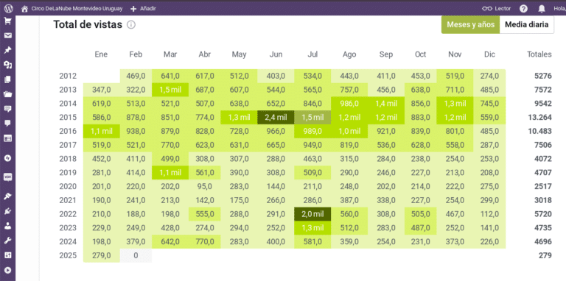The image size is (566, 281).
Task: Open Users person sidebar icon
Action: (7, 226)
